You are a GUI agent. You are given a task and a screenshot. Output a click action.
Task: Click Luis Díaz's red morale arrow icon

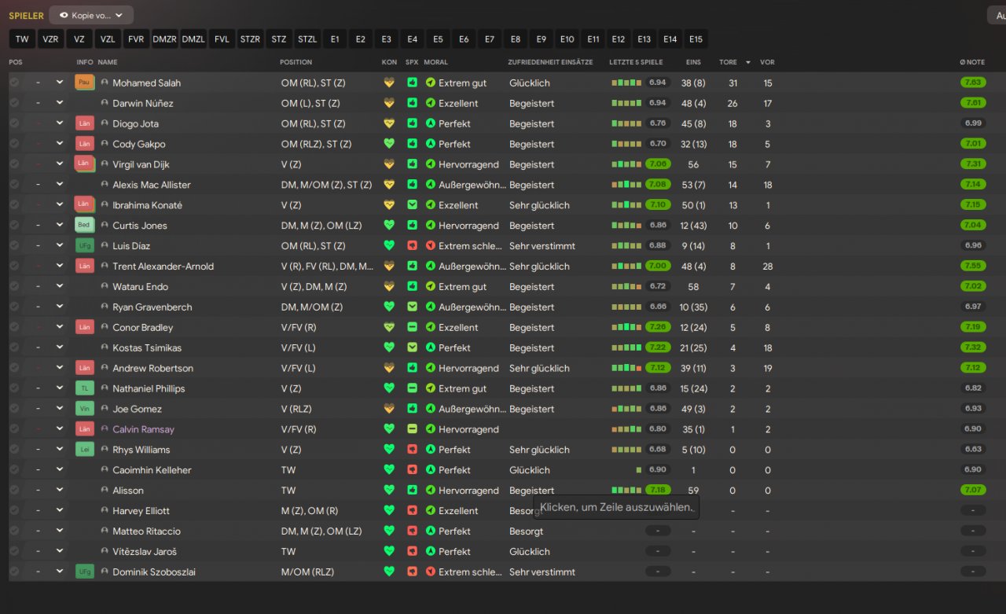tap(430, 245)
